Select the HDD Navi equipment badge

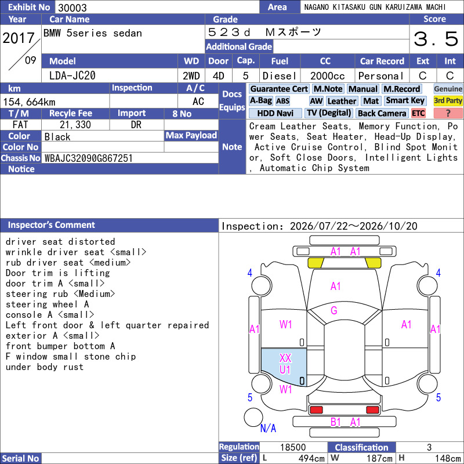pos(275,113)
